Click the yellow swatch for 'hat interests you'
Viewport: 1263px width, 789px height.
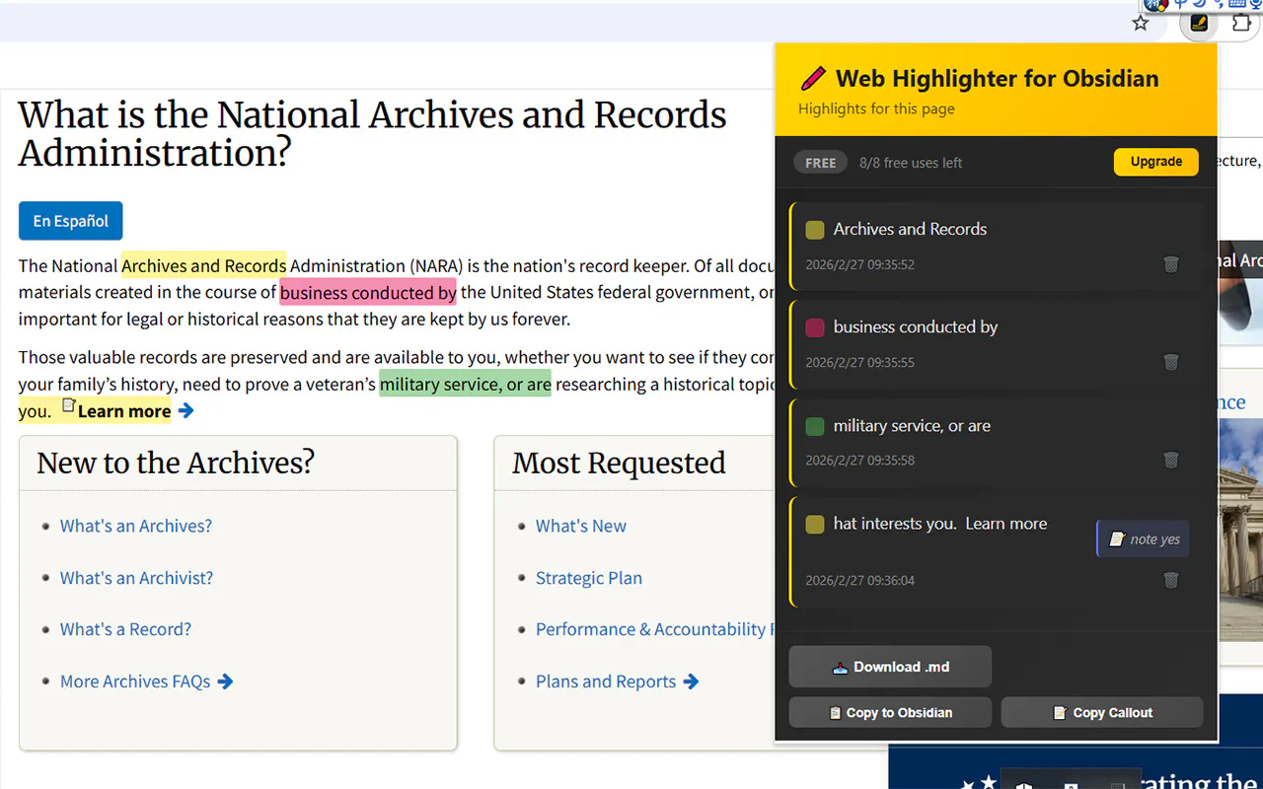tap(815, 525)
